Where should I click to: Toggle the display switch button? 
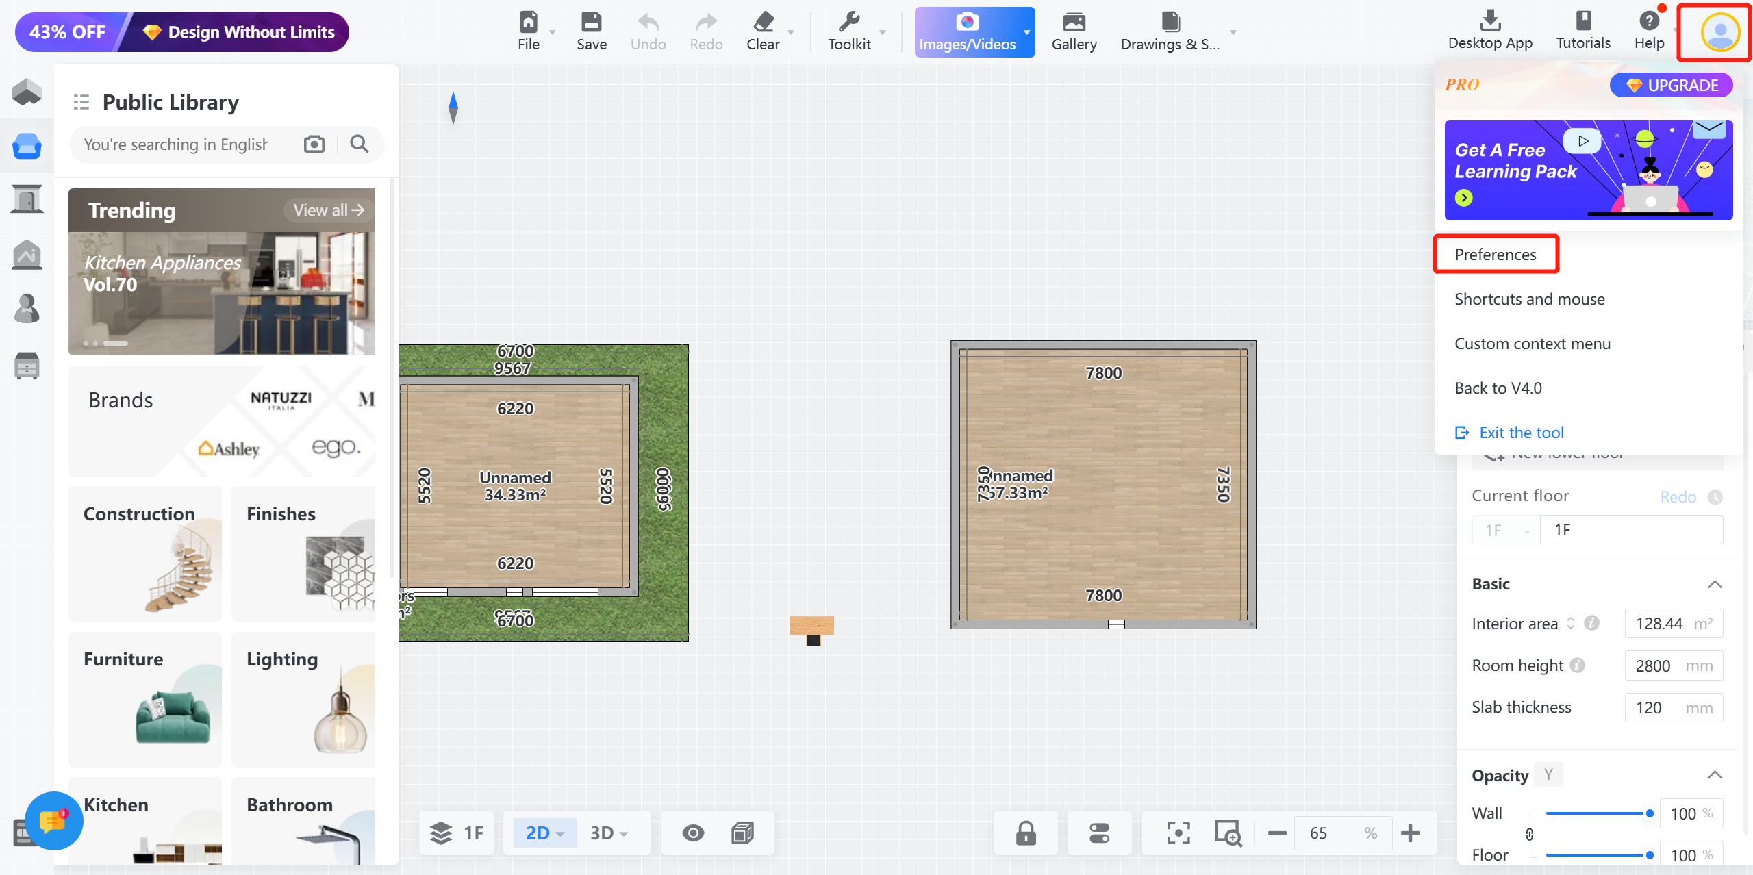pos(1100,833)
